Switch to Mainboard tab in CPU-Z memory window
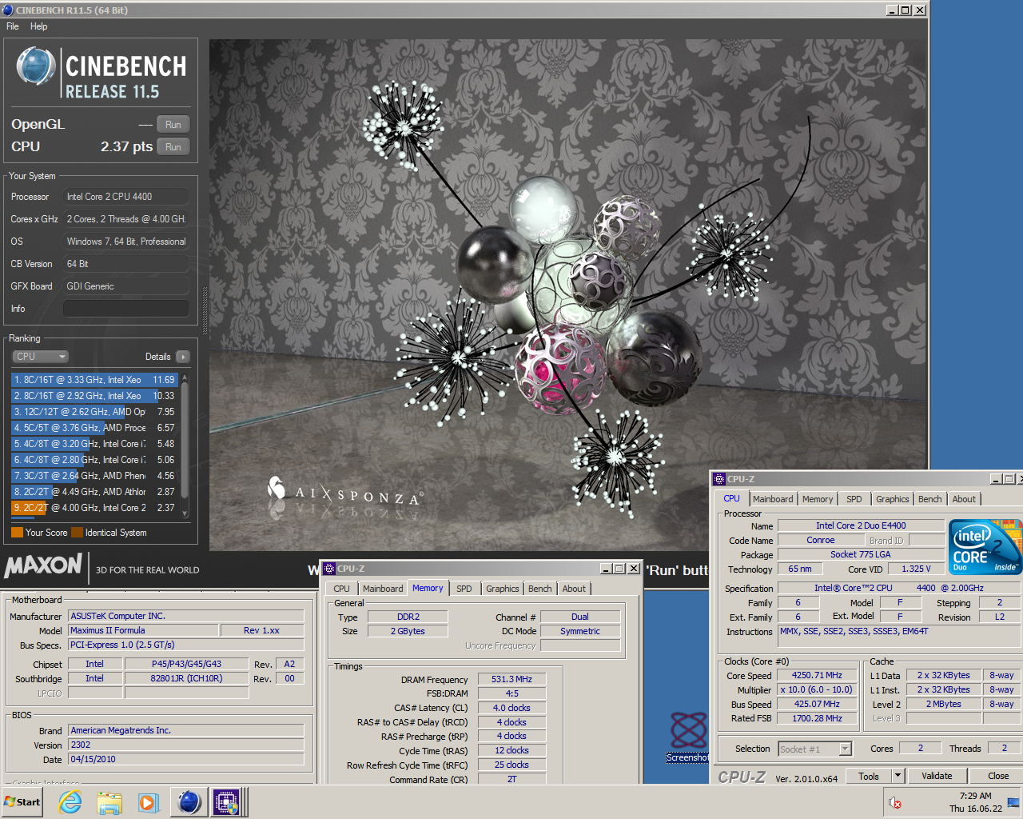1023x819 pixels. coord(383,589)
